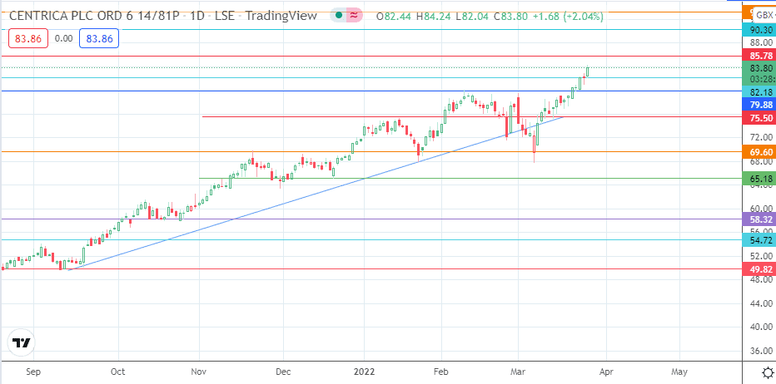Click the Apr label on time axis
The width and height of the screenshot is (776, 384).
606,372
